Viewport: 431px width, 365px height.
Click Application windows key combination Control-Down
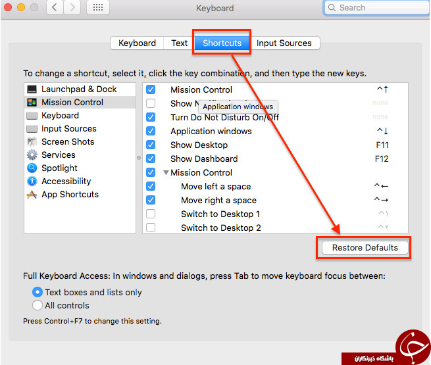[382, 131]
